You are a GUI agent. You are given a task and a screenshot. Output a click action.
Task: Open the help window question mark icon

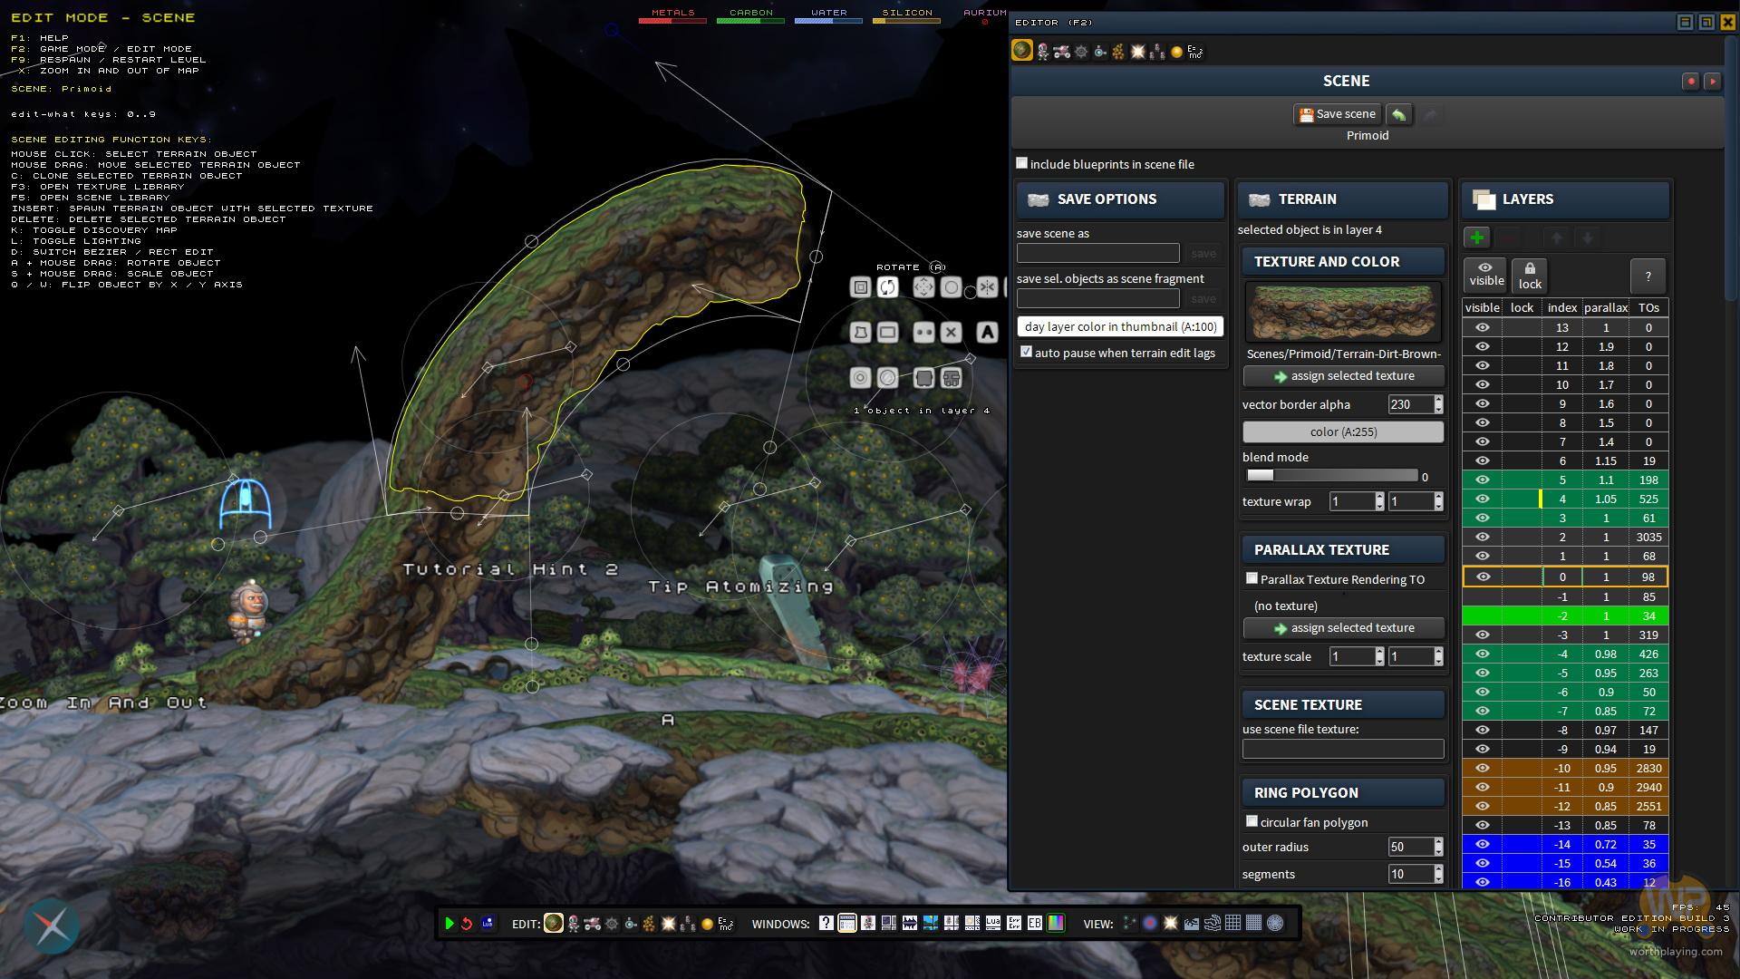click(826, 924)
